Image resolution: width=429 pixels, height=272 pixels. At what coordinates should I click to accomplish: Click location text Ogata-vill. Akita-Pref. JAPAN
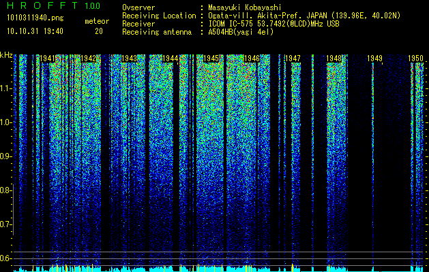(267, 16)
